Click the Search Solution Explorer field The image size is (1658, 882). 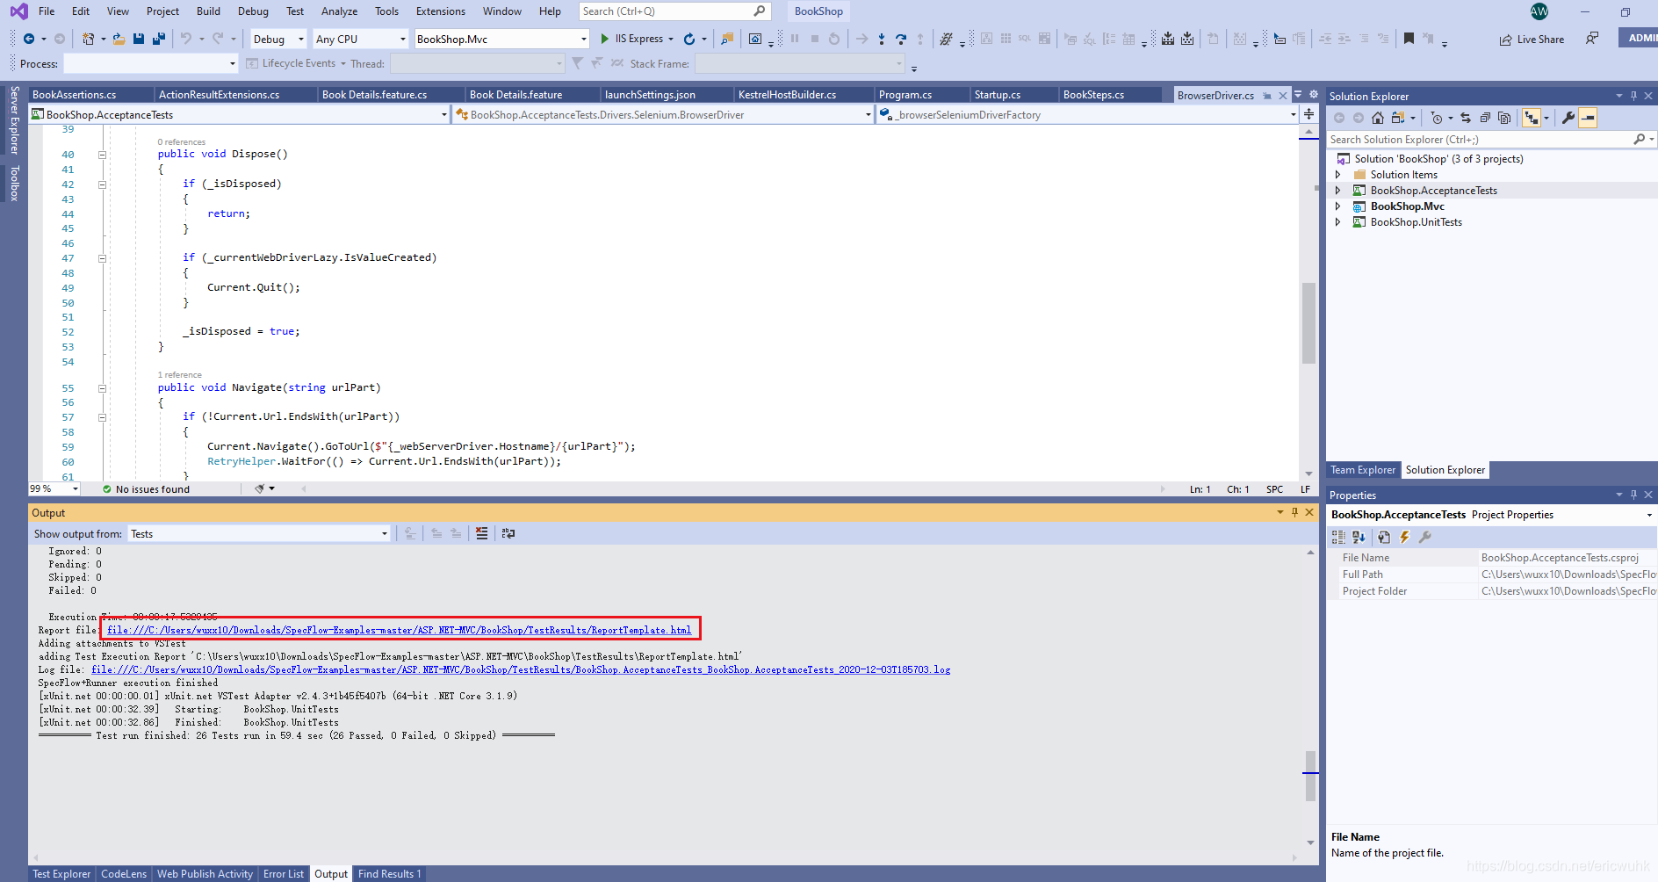coord(1481,140)
